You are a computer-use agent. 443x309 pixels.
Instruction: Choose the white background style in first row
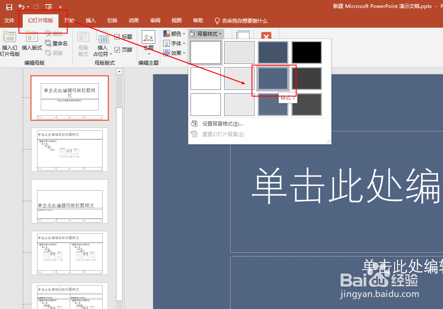[x=206, y=52]
